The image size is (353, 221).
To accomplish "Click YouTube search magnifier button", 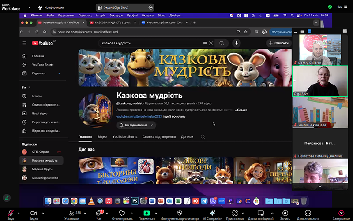I will coord(222,43).
